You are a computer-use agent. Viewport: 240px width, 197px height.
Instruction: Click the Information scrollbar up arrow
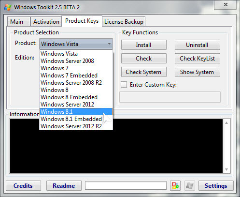(226, 123)
